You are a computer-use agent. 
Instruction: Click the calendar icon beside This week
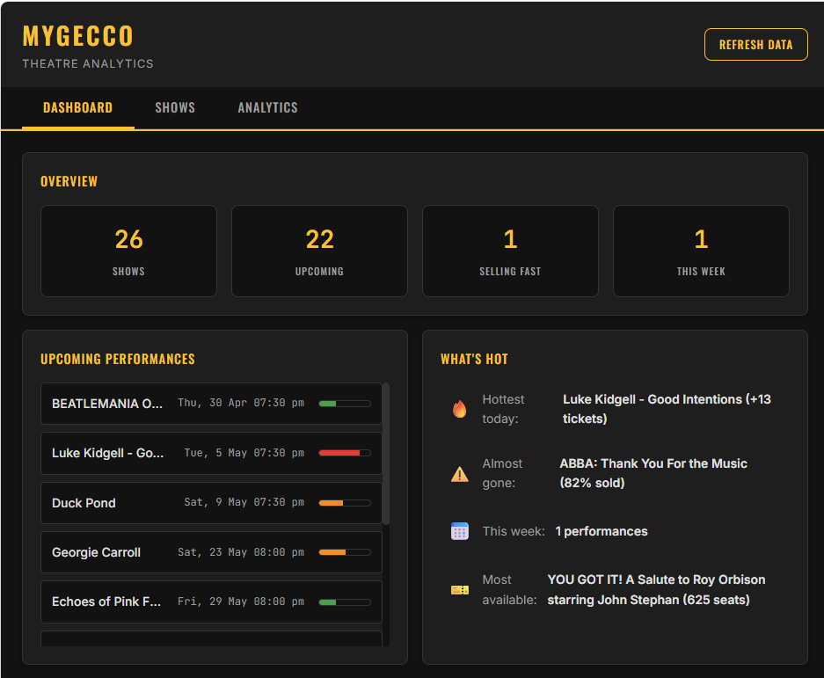coord(459,530)
